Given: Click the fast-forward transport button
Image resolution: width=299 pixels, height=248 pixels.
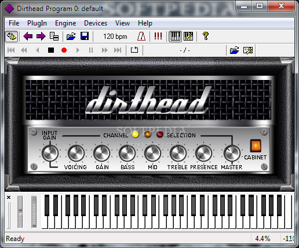Looking at the screenshot, I should pos(105,50).
